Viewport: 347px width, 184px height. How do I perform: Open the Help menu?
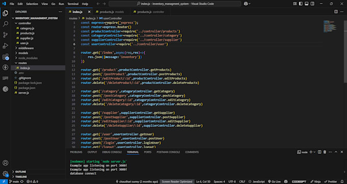(x=85, y=4)
